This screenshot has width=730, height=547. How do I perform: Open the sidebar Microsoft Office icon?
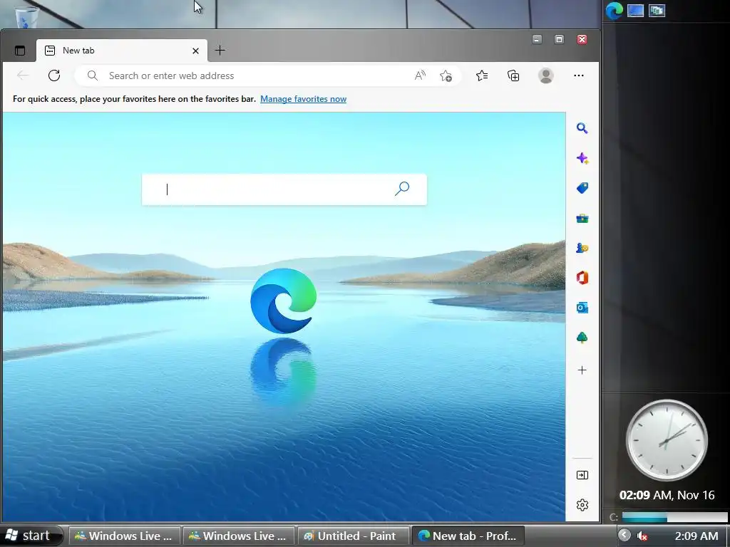pos(582,278)
